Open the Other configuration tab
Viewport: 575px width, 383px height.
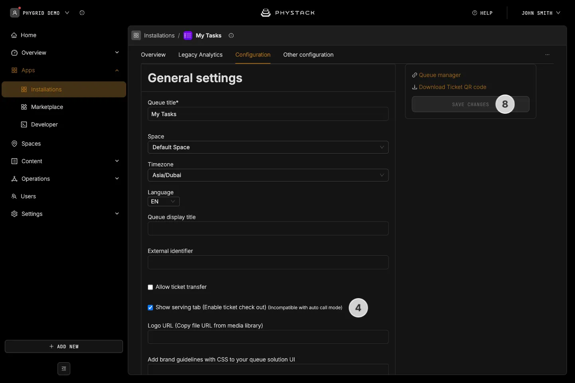(x=308, y=55)
